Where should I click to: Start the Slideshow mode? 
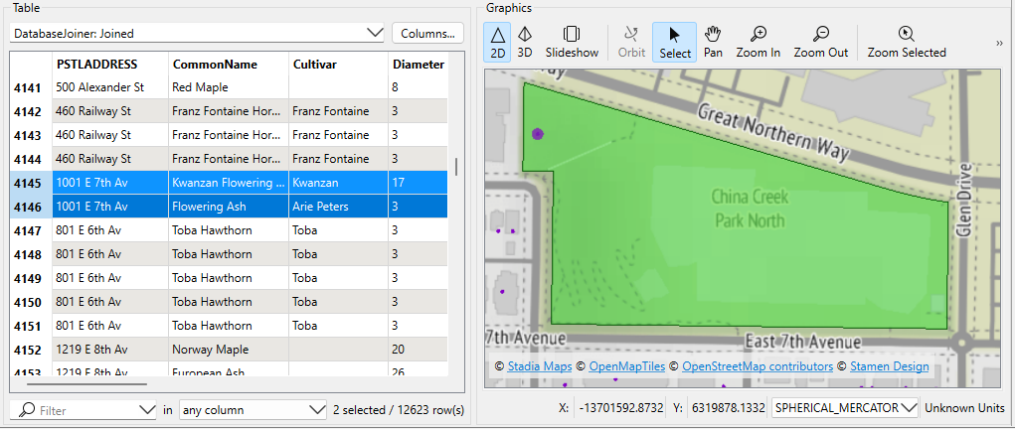point(572,43)
